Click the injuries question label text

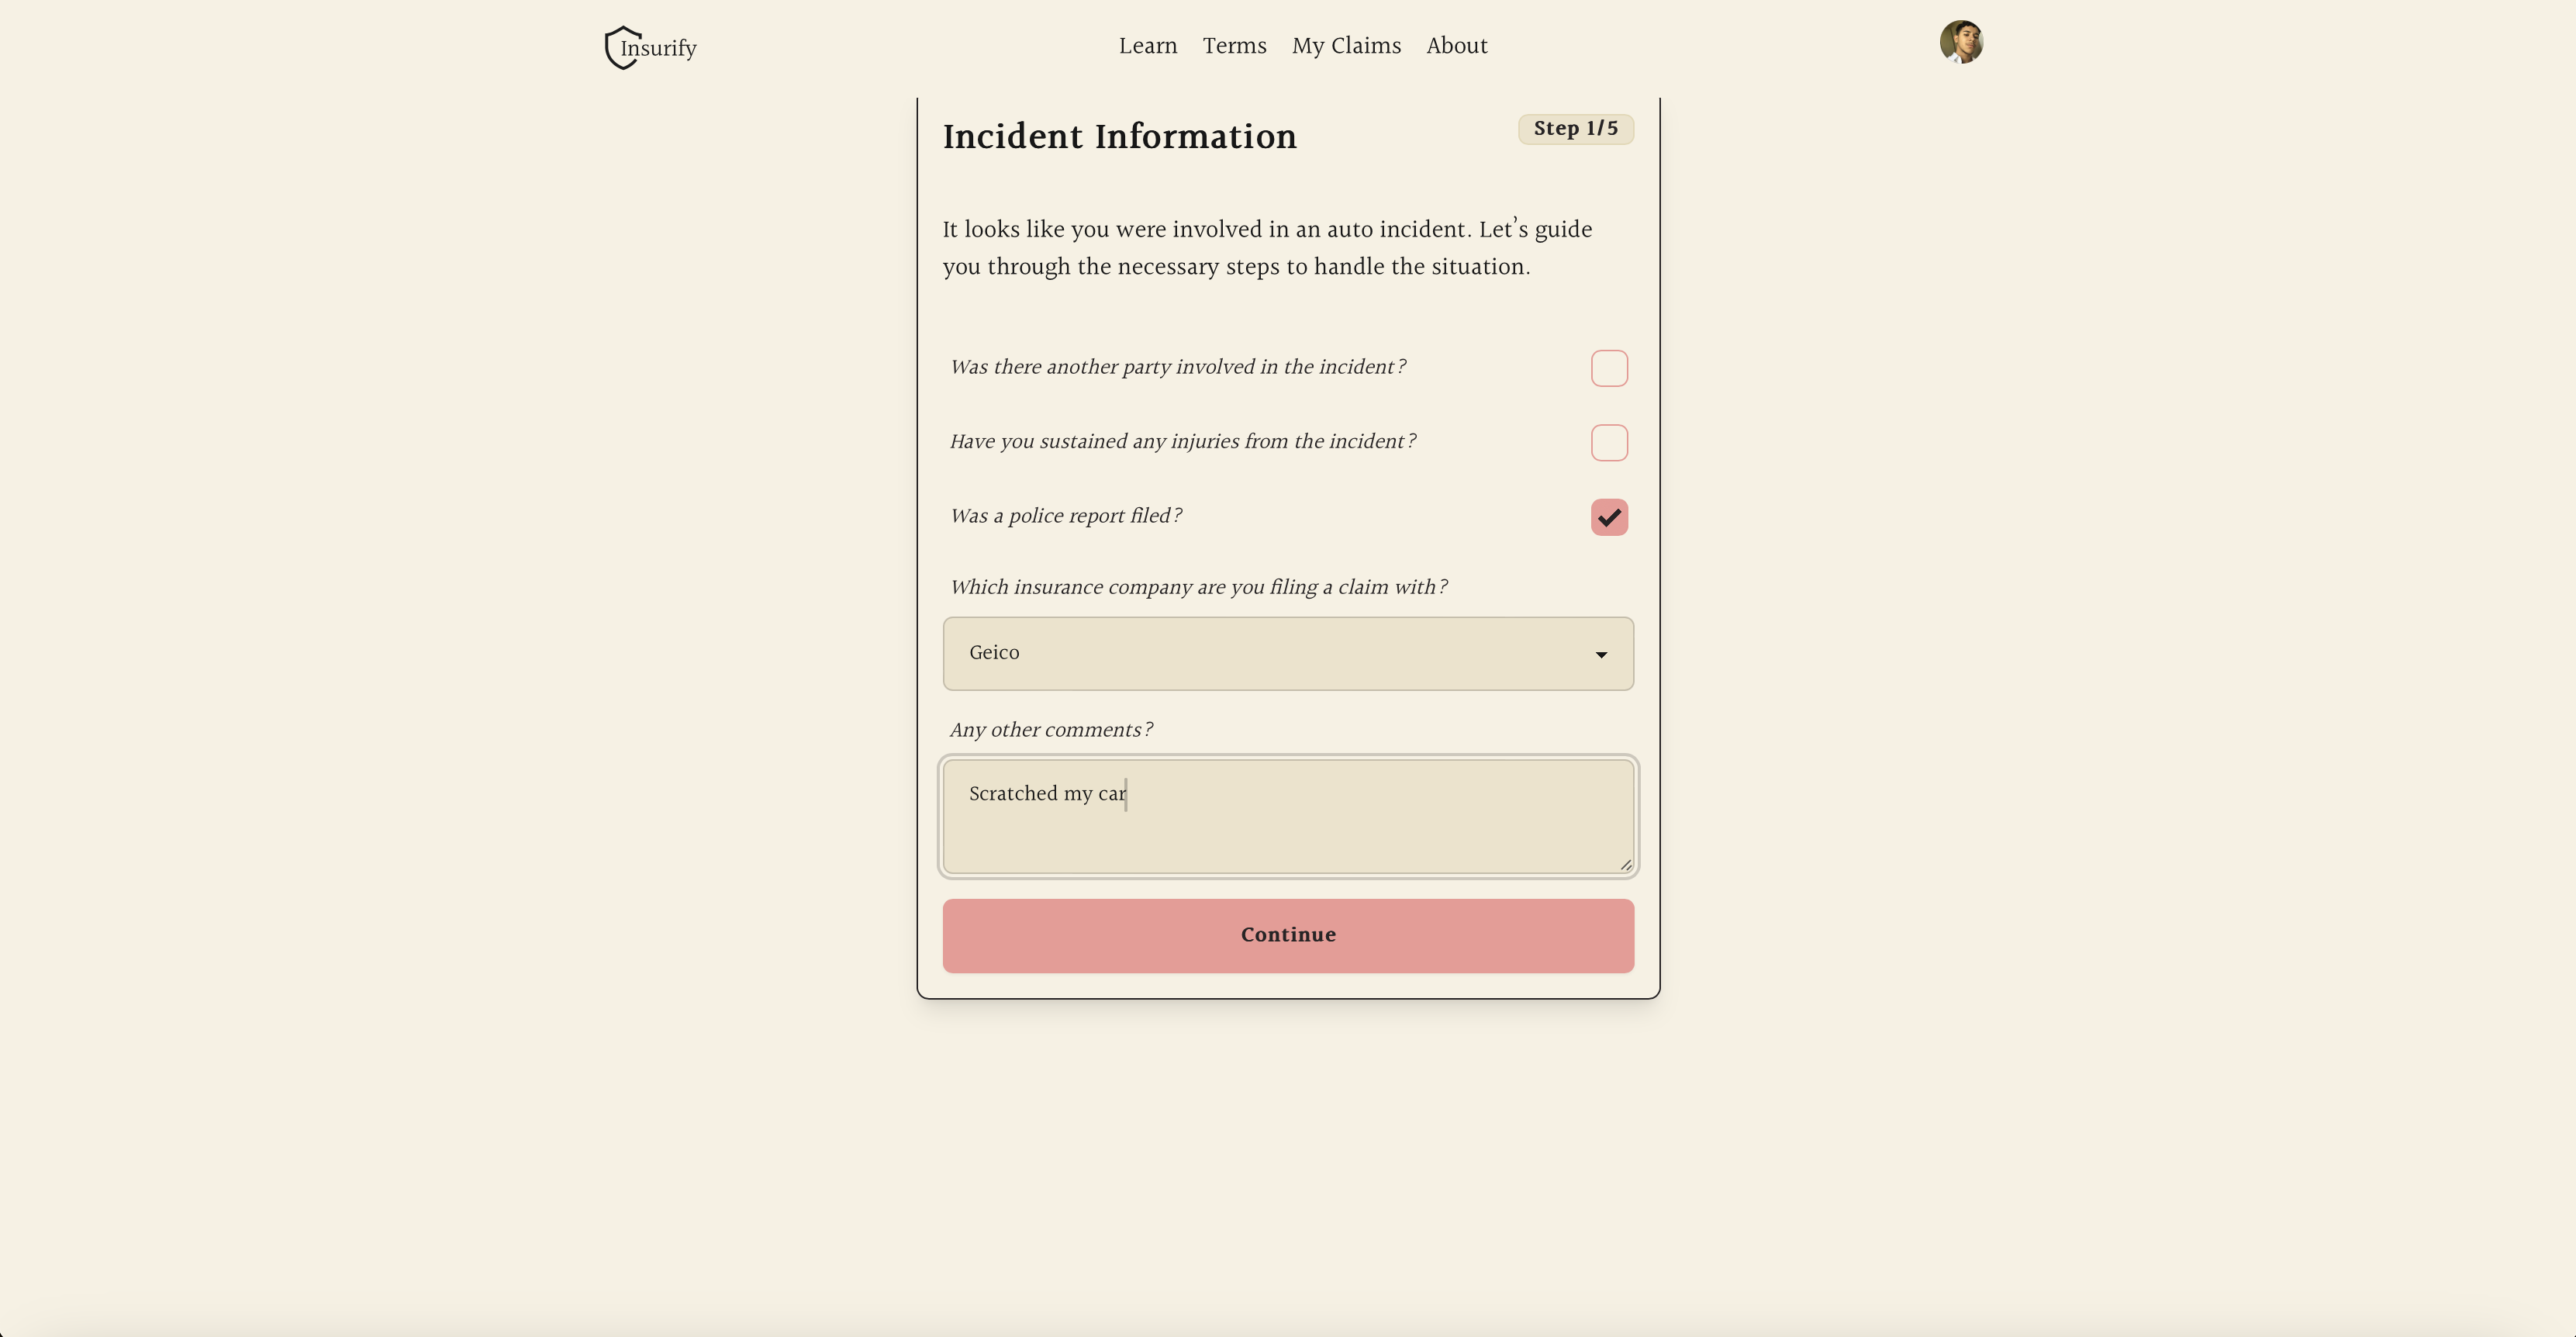click(x=1182, y=442)
